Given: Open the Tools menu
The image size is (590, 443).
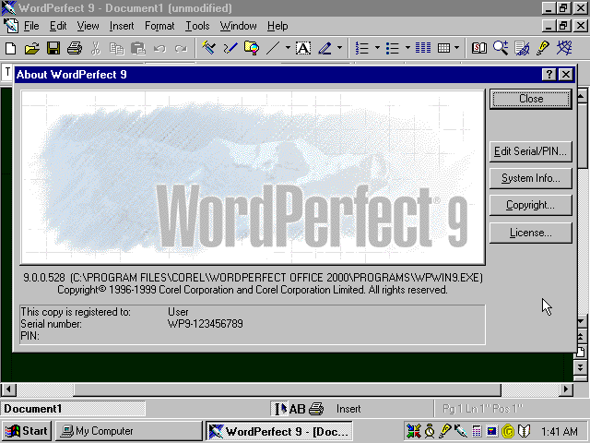Looking at the screenshot, I should click(x=197, y=26).
